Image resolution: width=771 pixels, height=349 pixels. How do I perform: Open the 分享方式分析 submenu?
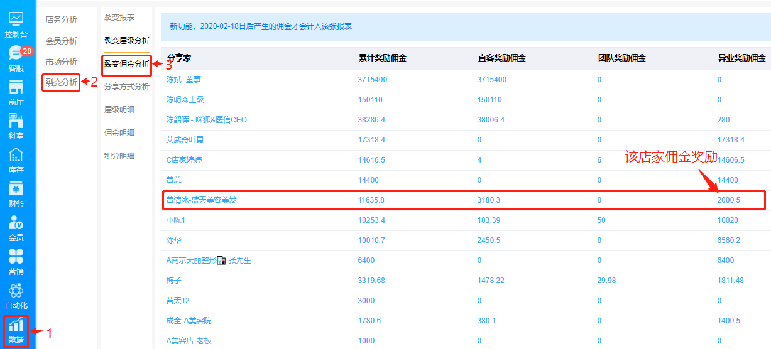[127, 86]
